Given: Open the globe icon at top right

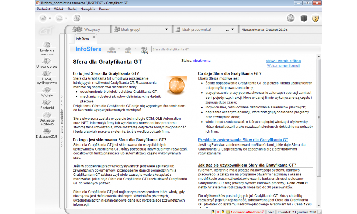Looking at the screenshot, I should coord(291,18).
